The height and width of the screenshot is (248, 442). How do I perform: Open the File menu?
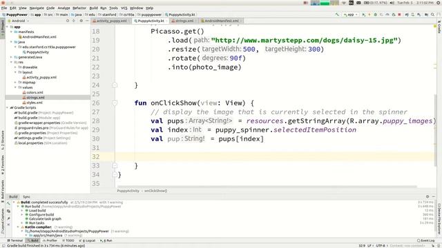(4, 8)
